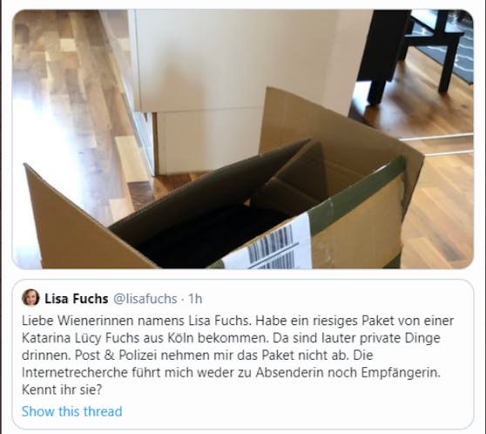
Task: Click the Lisa Fuchs display name
Action: [77, 299]
